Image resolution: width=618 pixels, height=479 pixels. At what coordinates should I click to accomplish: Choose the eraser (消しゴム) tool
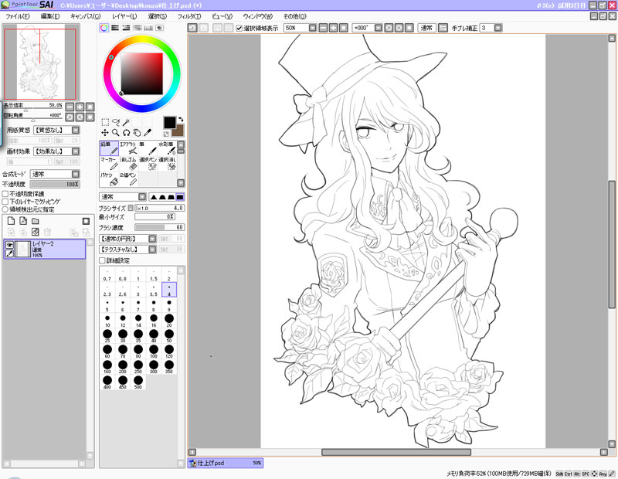(x=128, y=164)
